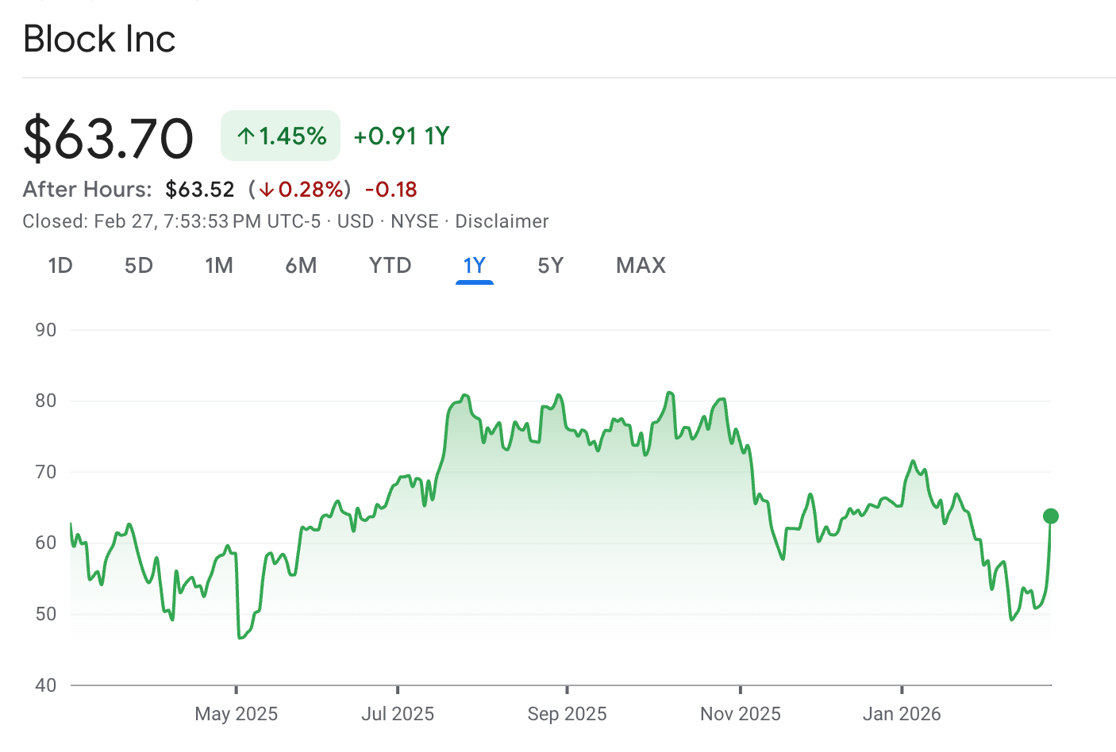Switch chart to the 1D range

click(60, 266)
